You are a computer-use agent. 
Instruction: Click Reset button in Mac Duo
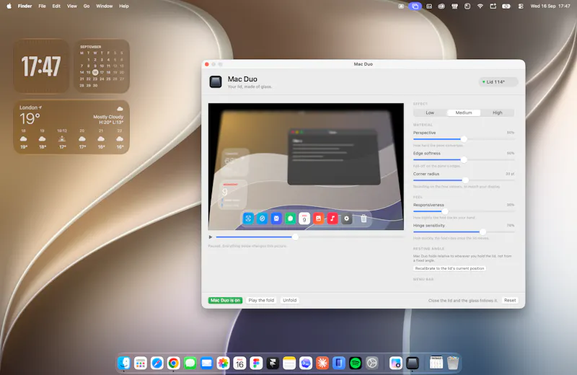(x=510, y=300)
